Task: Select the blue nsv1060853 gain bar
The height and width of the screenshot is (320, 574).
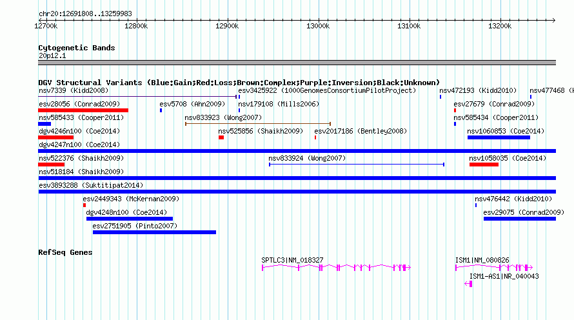Action: [499, 137]
